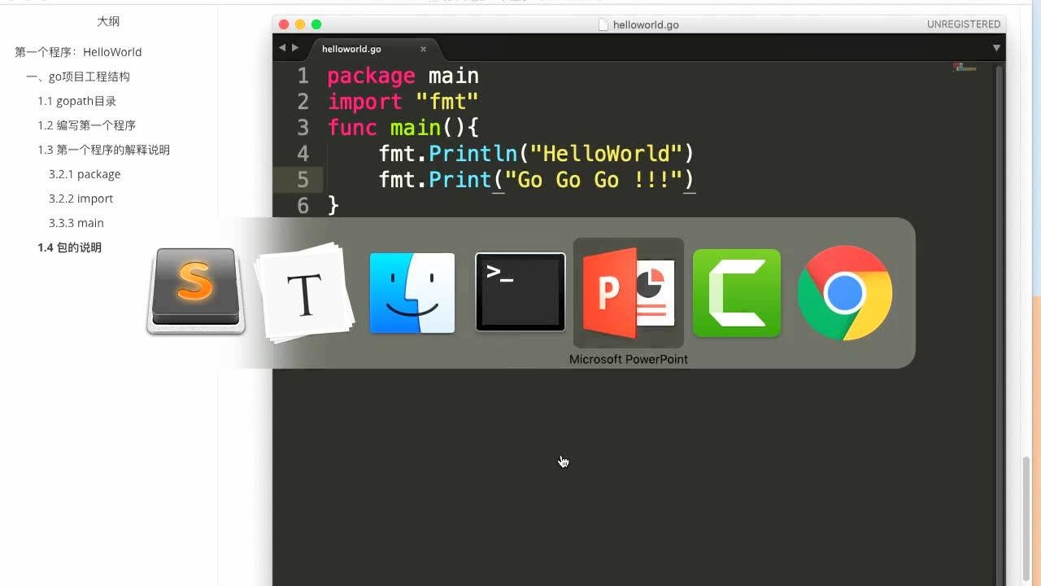Image resolution: width=1041 pixels, height=586 pixels.
Task: Click line number 1 in the gutter
Action: pyautogui.click(x=303, y=76)
